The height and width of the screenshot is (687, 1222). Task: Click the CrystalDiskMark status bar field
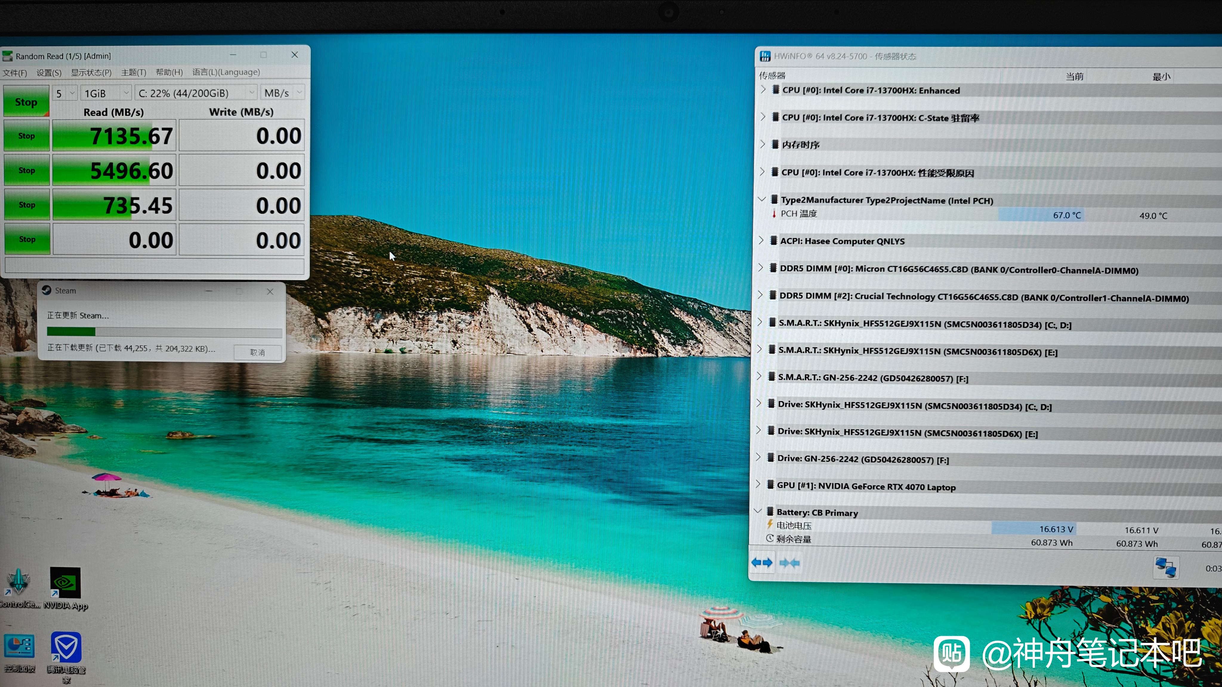pyautogui.click(x=154, y=266)
